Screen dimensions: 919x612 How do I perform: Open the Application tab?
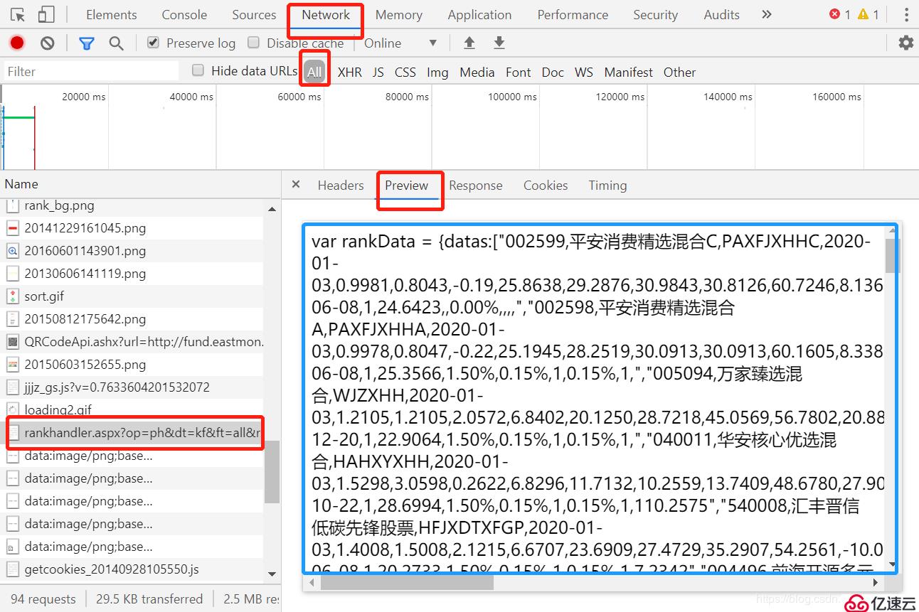tap(479, 15)
